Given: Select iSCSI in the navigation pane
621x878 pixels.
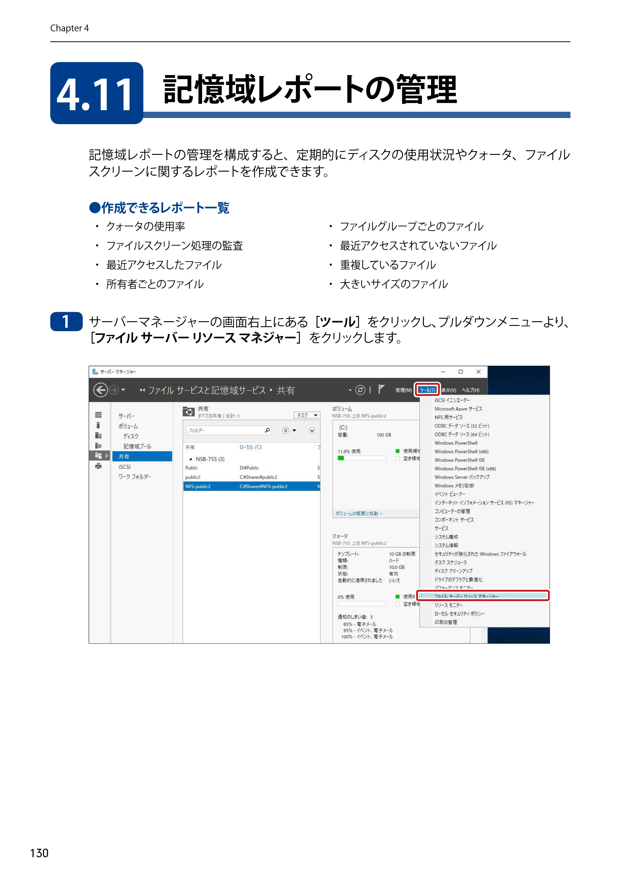Looking at the screenshot, I should 124,466.
